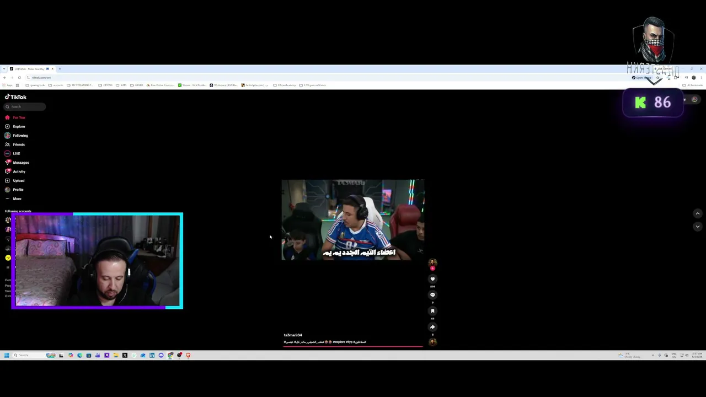
Task: Open the tab search dropdown
Action: [x=4, y=69]
